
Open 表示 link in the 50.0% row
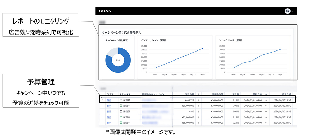coord(109,123)
